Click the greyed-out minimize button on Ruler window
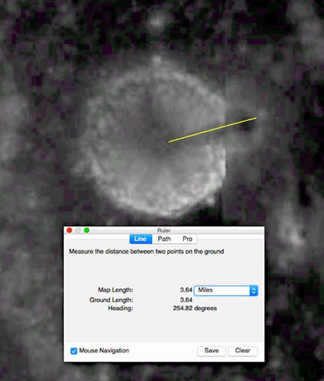Viewport: 324px width, 381px height. click(x=78, y=230)
